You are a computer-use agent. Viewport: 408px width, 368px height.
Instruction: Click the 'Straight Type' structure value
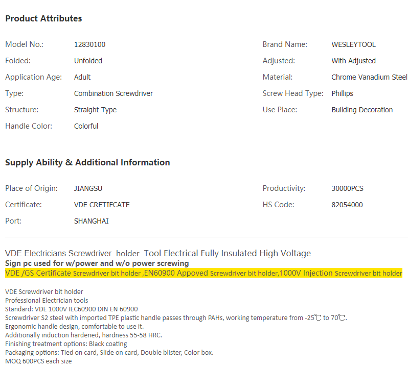(x=95, y=110)
